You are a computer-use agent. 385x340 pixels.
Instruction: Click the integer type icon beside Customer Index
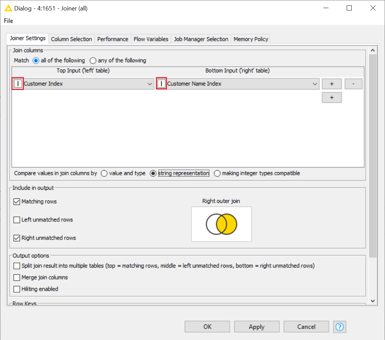click(18, 84)
